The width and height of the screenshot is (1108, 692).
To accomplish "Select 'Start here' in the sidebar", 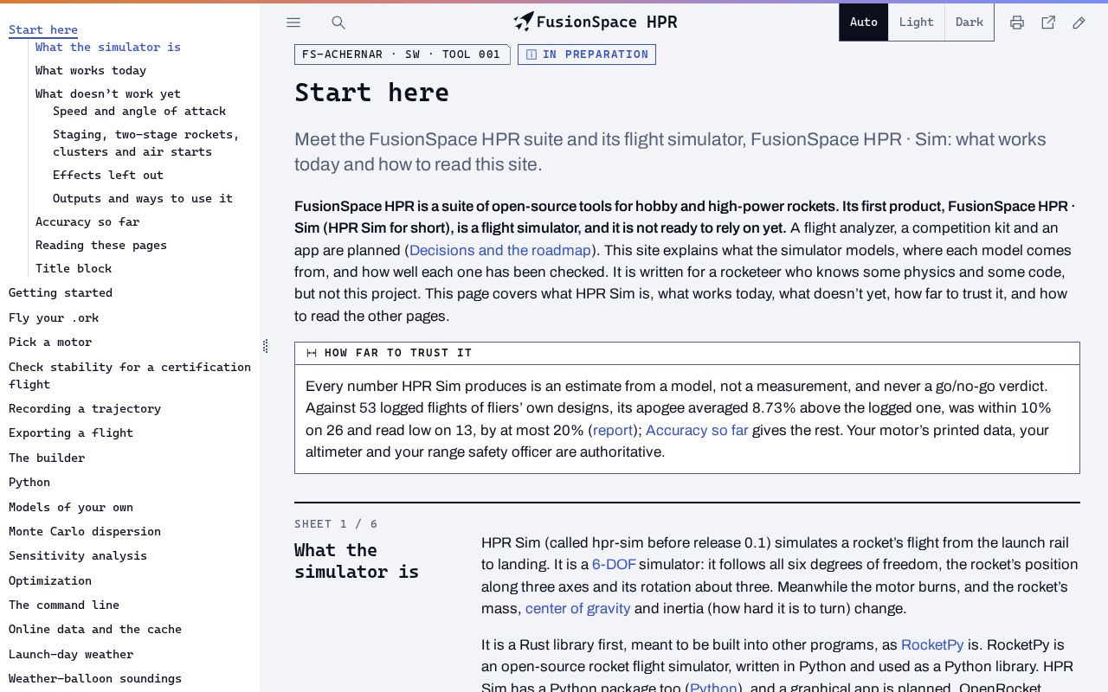I will [x=43, y=30].
